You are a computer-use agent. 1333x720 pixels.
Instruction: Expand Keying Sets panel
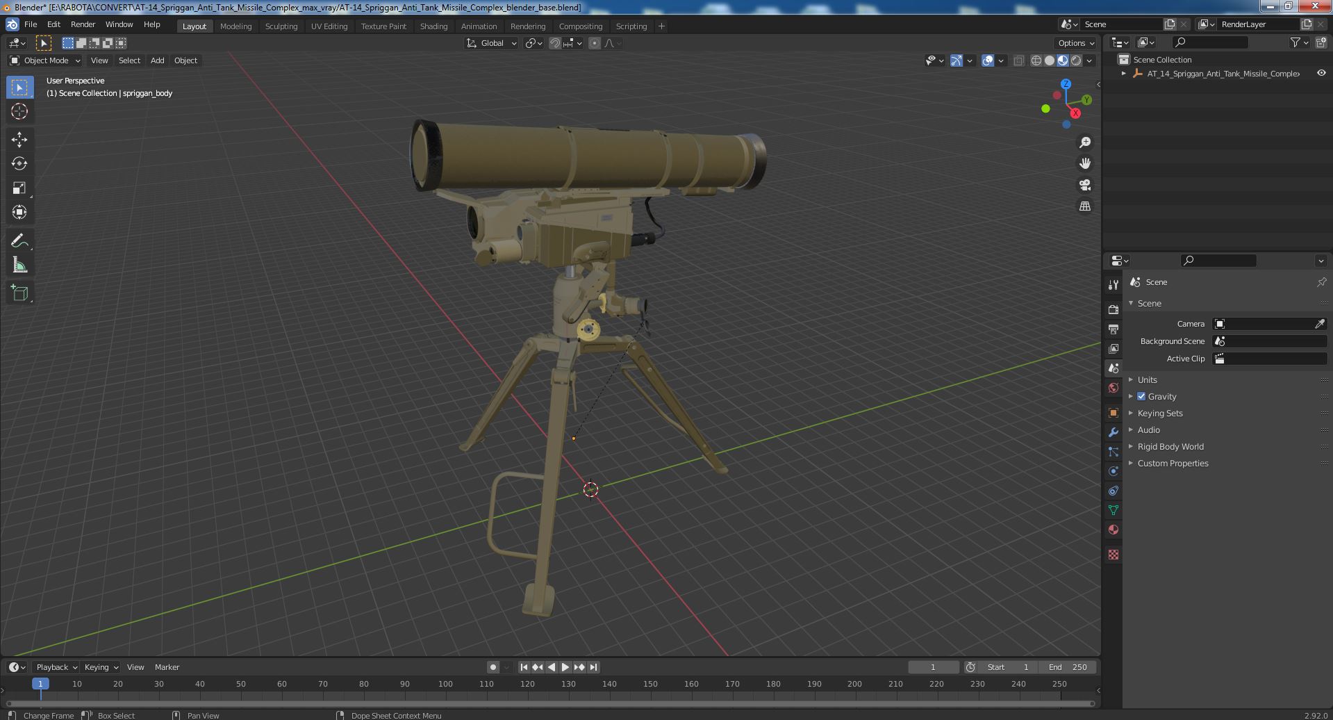tap(1159, 413)
